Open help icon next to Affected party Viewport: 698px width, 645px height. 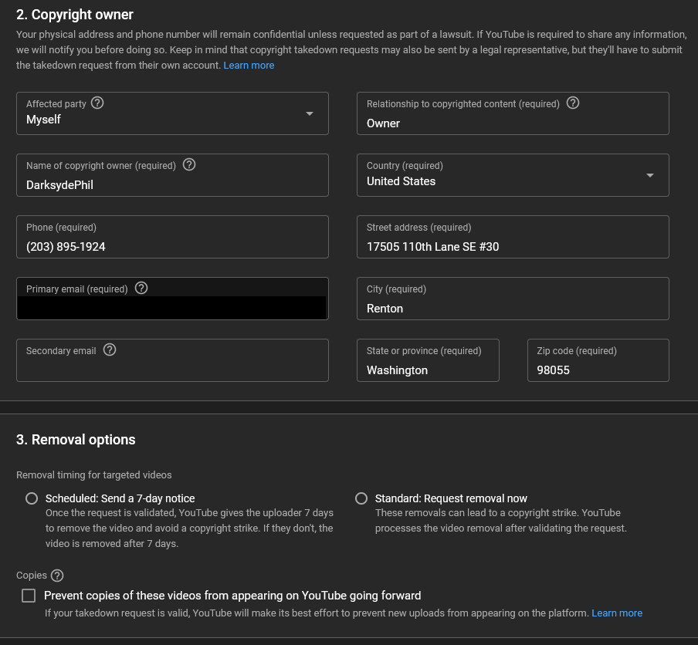click(x=97, y=103)
